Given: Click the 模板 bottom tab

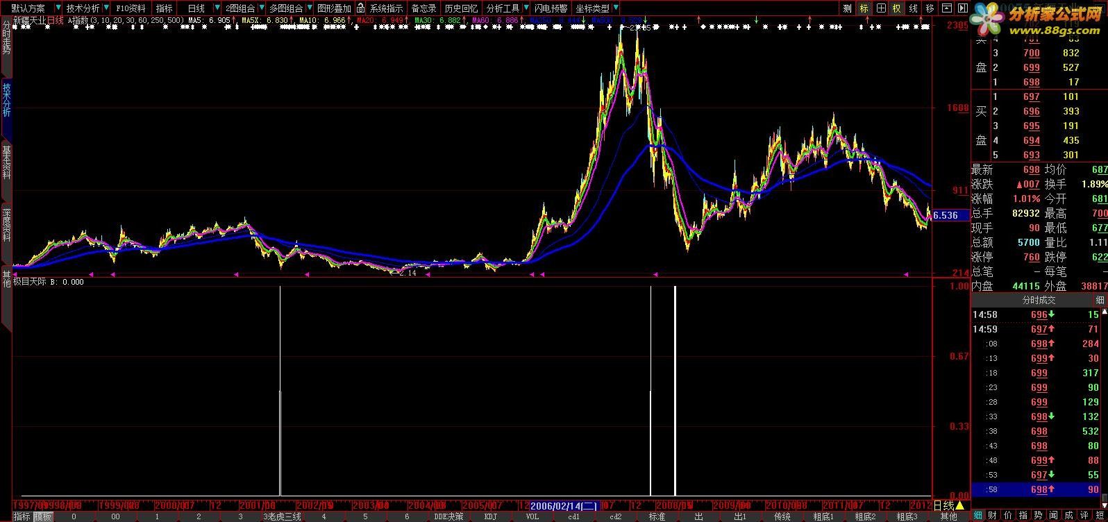Looking at the screenshot, I should [43, 516].
